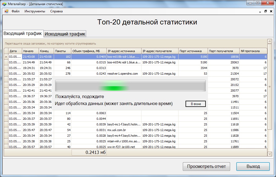Click bay0-mc4-f.bay0.hotm source cell

point(124,136)
